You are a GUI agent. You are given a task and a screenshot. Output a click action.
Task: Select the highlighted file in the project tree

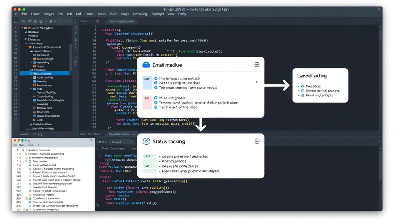coord(45,74)
